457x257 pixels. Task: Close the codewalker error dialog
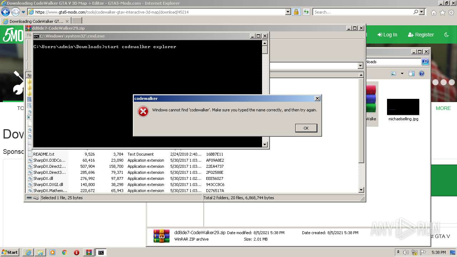click(317, 99)
